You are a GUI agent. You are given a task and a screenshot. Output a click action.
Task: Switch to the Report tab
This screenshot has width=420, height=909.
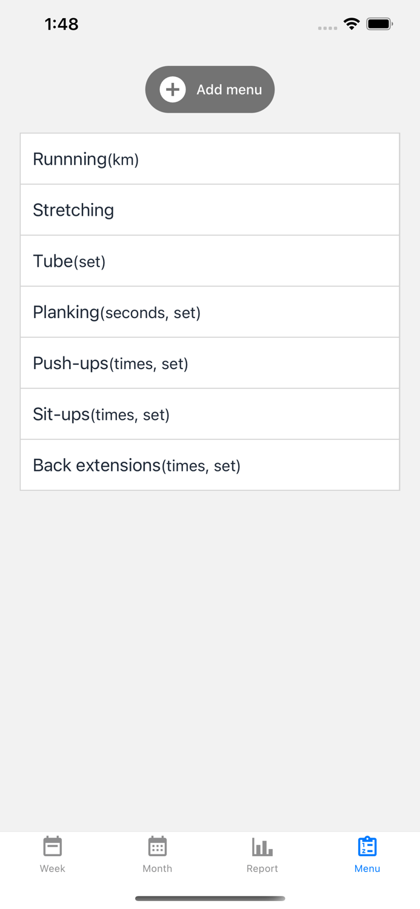[262, 854]
